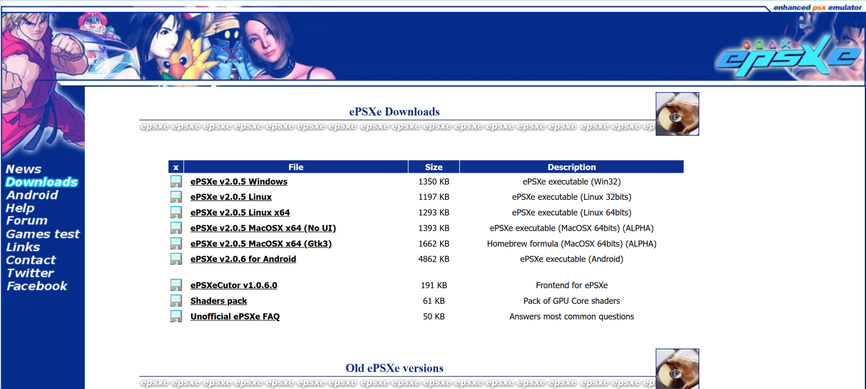Click the 1293 KB size cell
This screenshot has width=866, height=389.
(x=434, y=212)
